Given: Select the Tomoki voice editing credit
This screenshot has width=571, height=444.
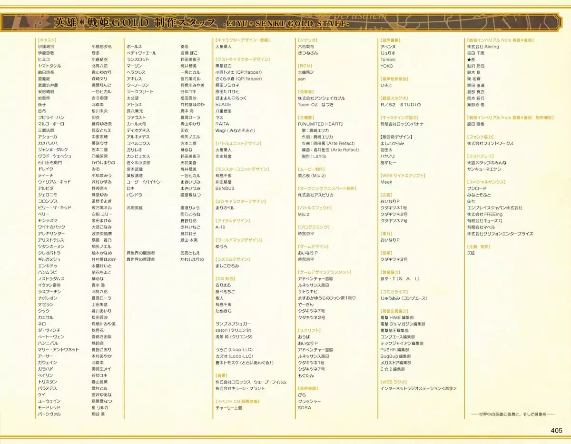Looking at the screenshot, I should [x=387, y=59].
